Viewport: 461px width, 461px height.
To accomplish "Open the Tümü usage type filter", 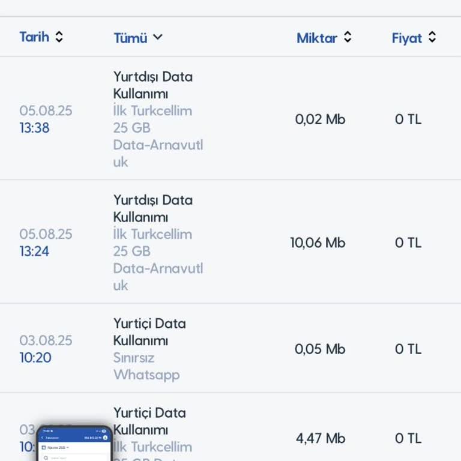I will pos(131,38).
